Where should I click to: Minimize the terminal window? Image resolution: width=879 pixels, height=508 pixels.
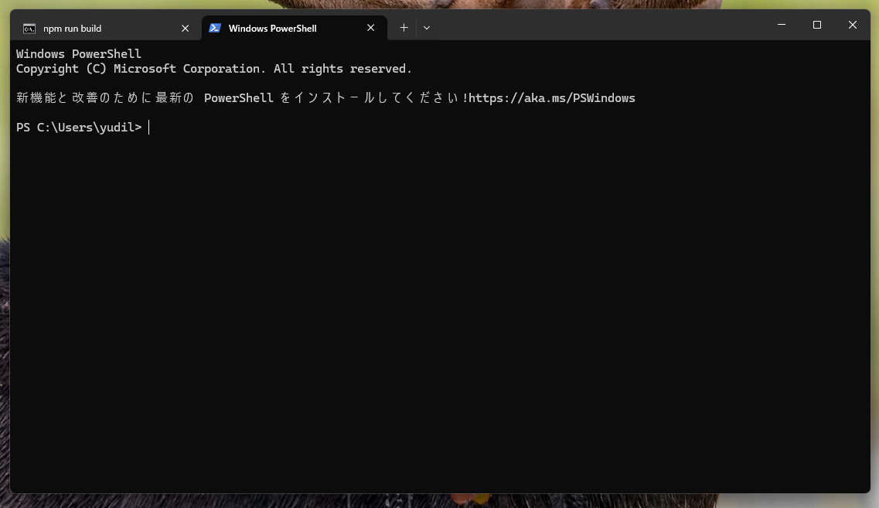(x=782, y=25)
